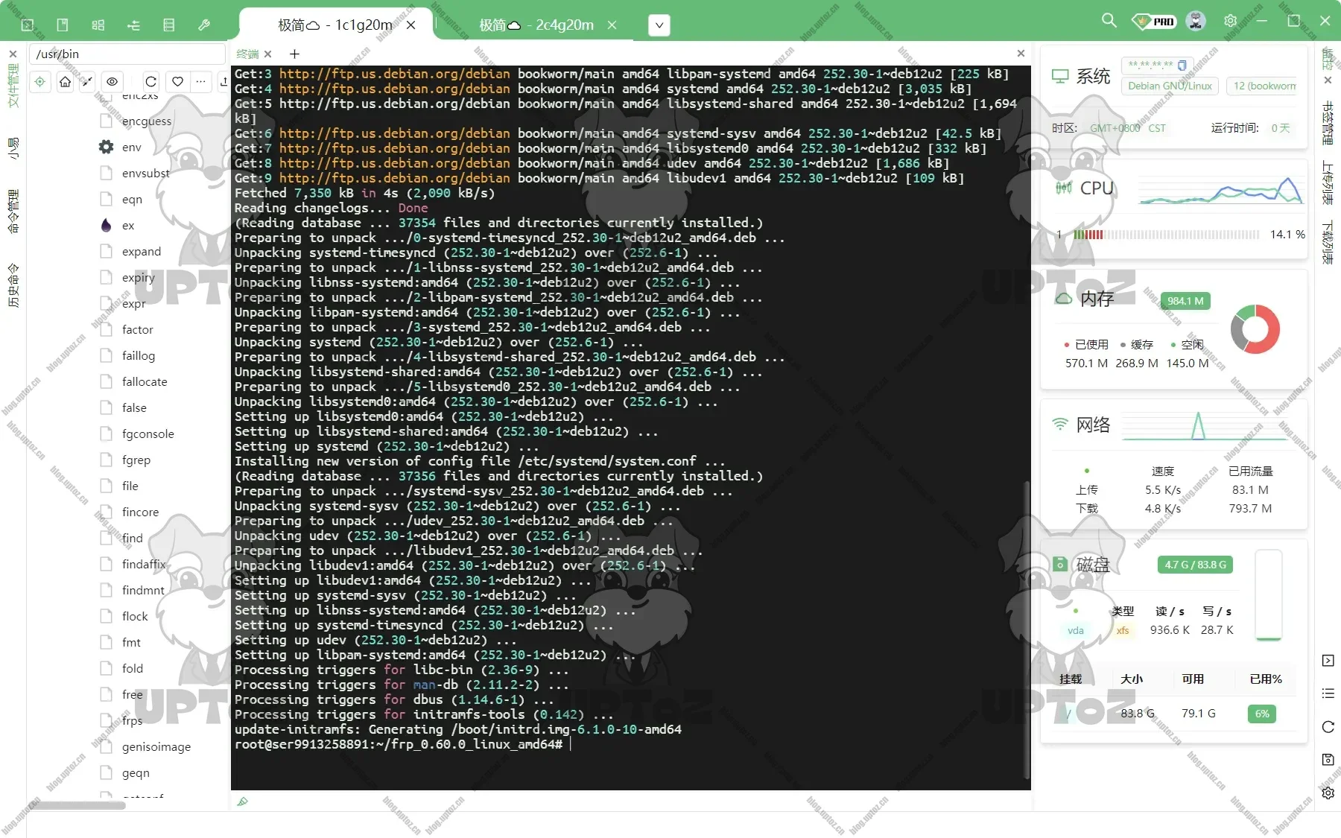Click the terminal arrow icon in right strip
The height and width of the screenshot is (838, 1341).
point(1328,661)
